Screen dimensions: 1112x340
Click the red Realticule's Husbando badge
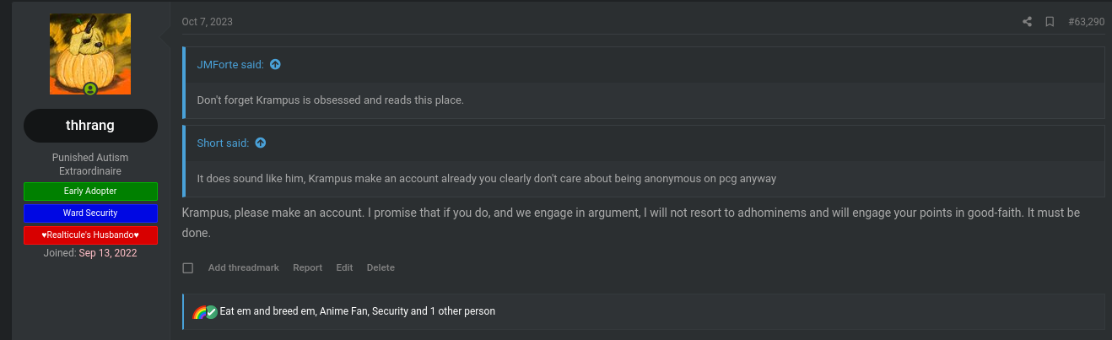[x=90, y=235]
